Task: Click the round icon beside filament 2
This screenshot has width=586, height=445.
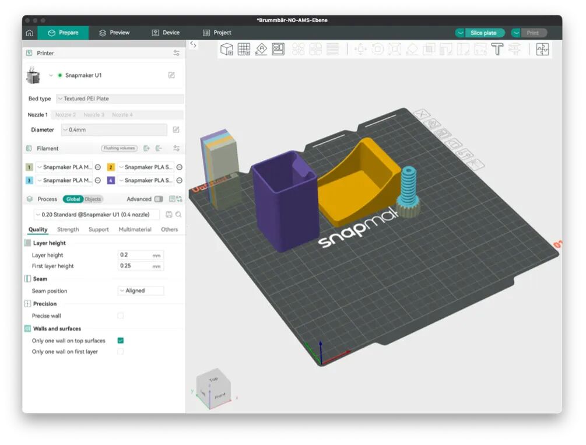Action: 180,167
